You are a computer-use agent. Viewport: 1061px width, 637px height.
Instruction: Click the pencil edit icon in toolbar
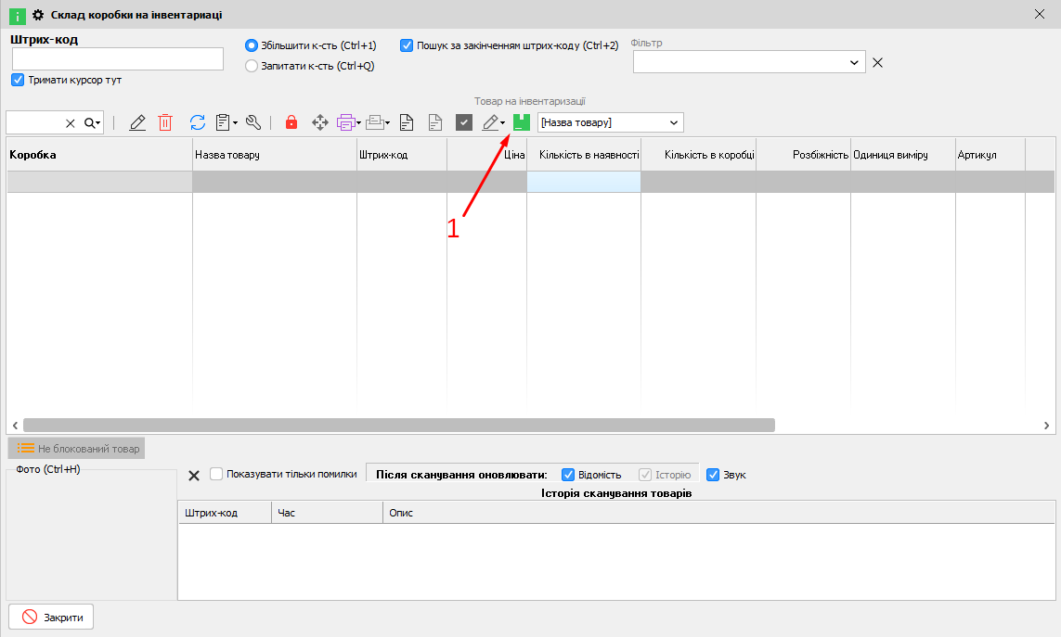pyautogui.click(x=137, y=122)
